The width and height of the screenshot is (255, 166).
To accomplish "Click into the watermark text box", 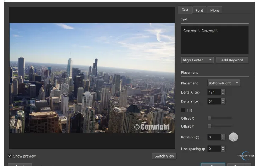I will click(x=215, y=41).
